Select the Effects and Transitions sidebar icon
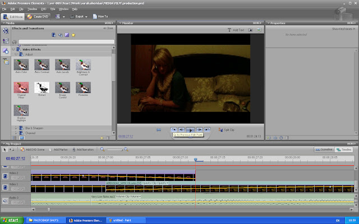This screenshot has height=224, width=359. tap(6, 51)
